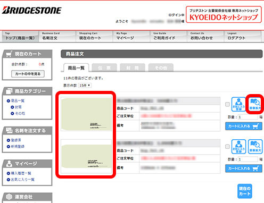This screenshot has width=264, height=203.
Task: Click the first product's quantity field
Action: coord(247,117)
